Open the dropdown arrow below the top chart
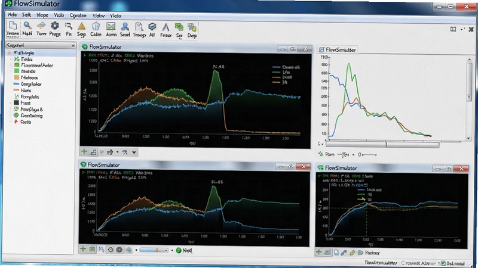Screen dimensions: 478x268 [134, 152]
